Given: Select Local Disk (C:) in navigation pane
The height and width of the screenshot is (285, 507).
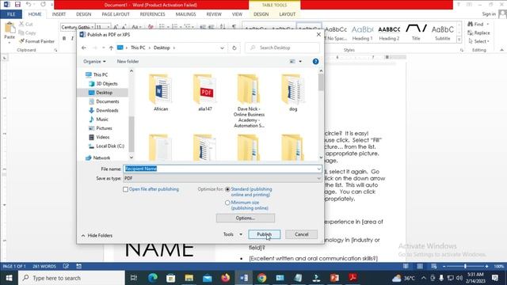Looking at the screenshot, I should [110, 146].
